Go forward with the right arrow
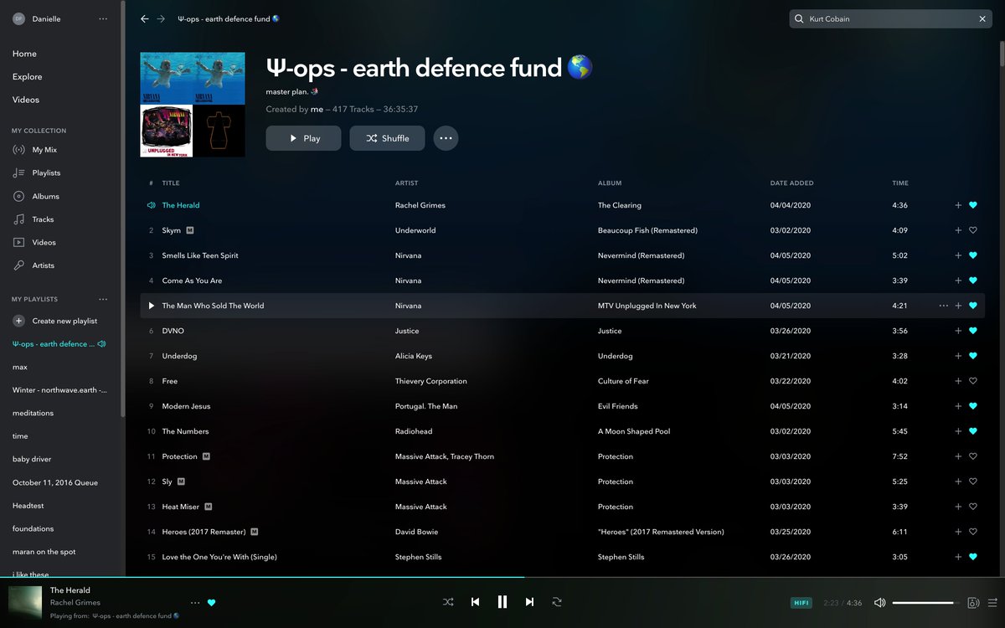1005x628 pixels. pos(161,18)
